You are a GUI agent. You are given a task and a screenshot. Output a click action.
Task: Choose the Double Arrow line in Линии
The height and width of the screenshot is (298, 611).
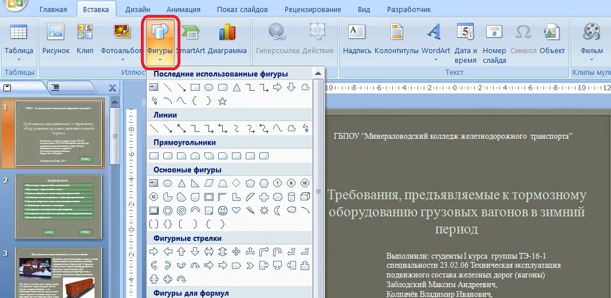pyautogui.click(x=181, y=128)
